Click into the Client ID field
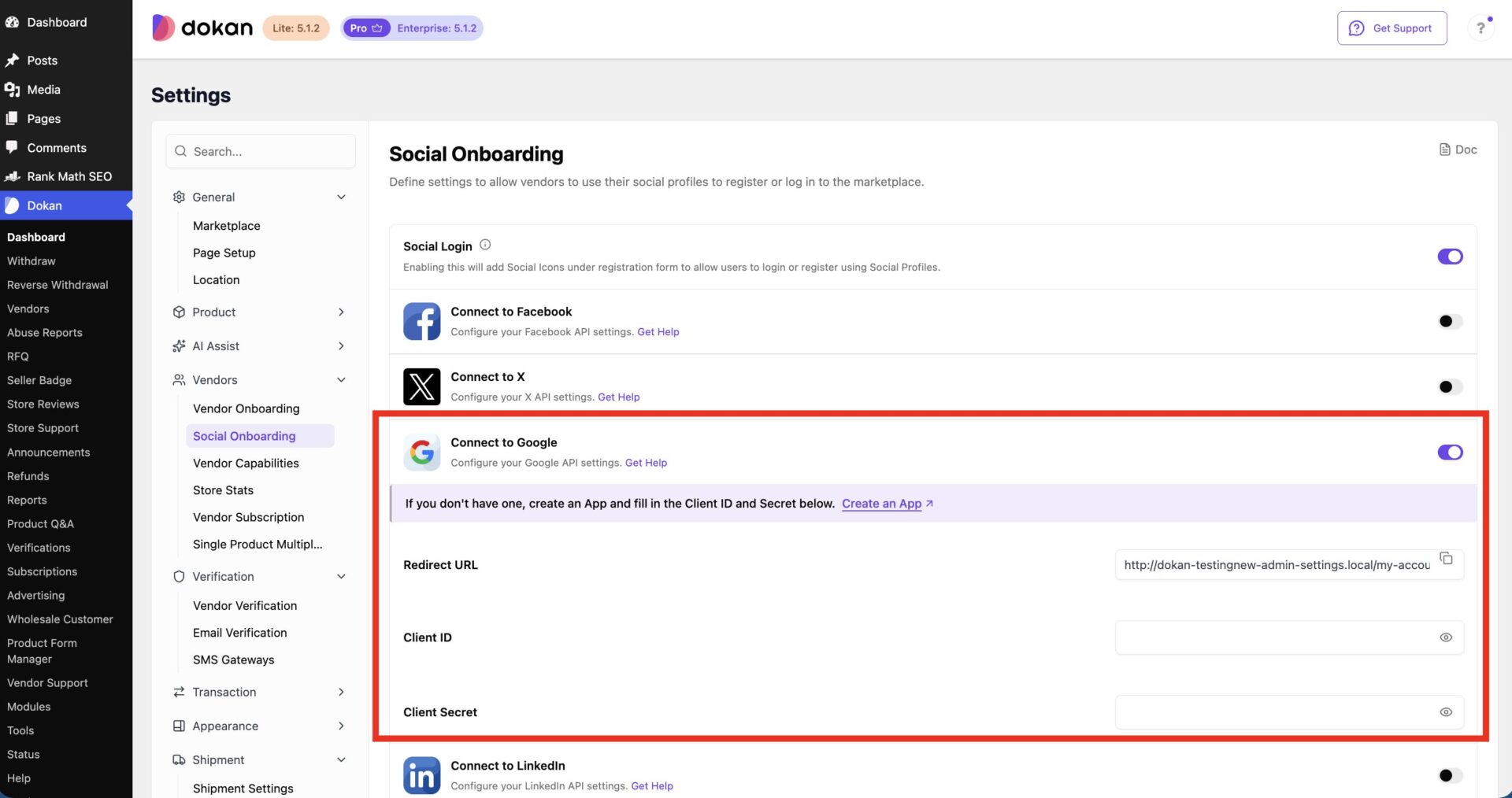Image resolution: width=1512 pixels, height=798 pixels. pos(1289,637)
